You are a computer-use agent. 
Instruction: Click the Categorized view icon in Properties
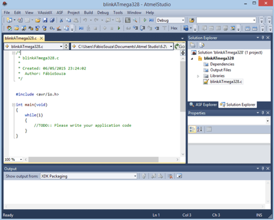192,129
